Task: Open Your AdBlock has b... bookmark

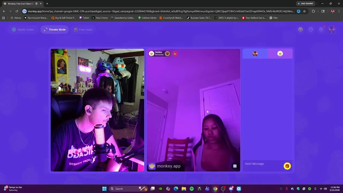Action: click(x=254, y=18)
